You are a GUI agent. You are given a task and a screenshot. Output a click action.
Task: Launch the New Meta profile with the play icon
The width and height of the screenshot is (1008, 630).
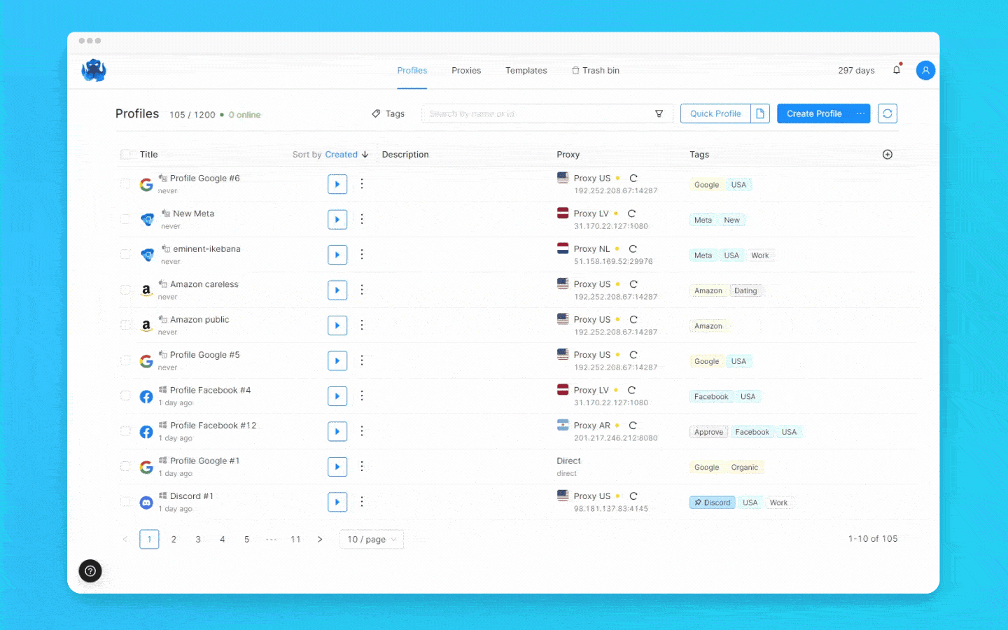click(337, 219)
